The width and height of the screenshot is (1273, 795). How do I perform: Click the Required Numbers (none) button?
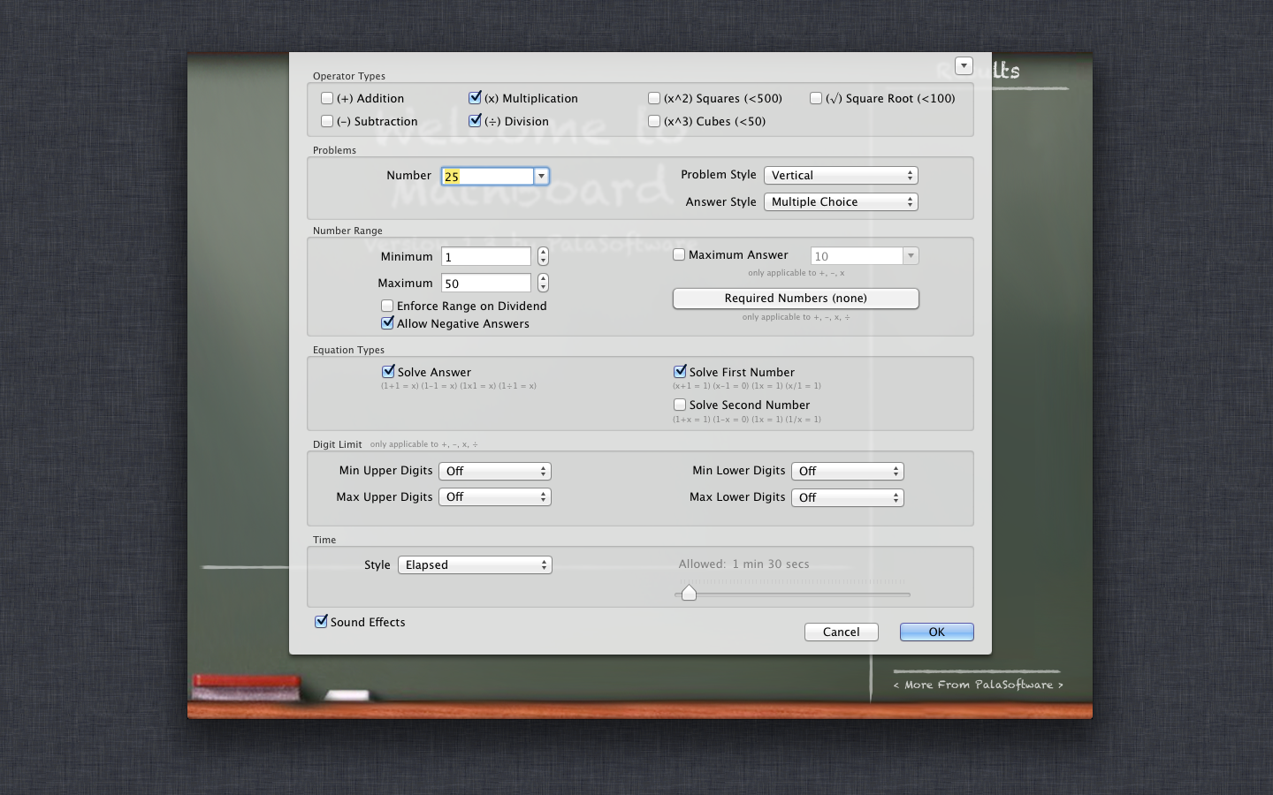pos(796,299)
